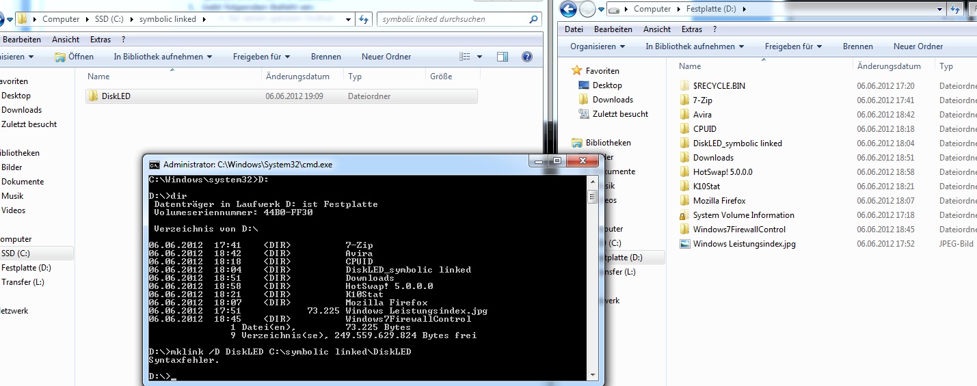Click Neuer Ordner in left Explorer toolbar

coord(386,57)
